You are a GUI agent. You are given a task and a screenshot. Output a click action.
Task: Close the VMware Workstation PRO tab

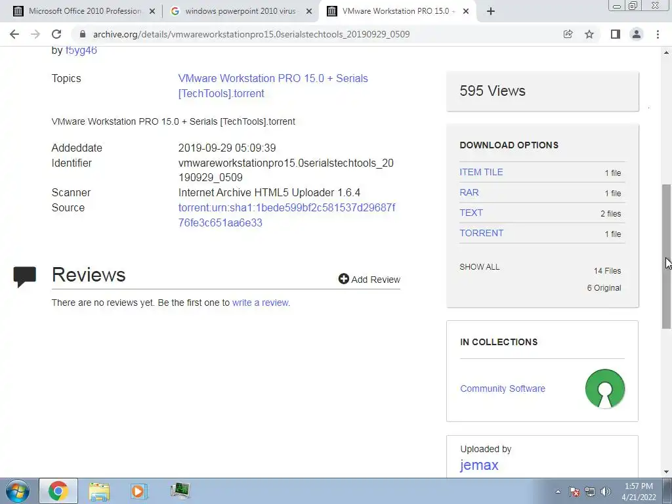point(466,12)
